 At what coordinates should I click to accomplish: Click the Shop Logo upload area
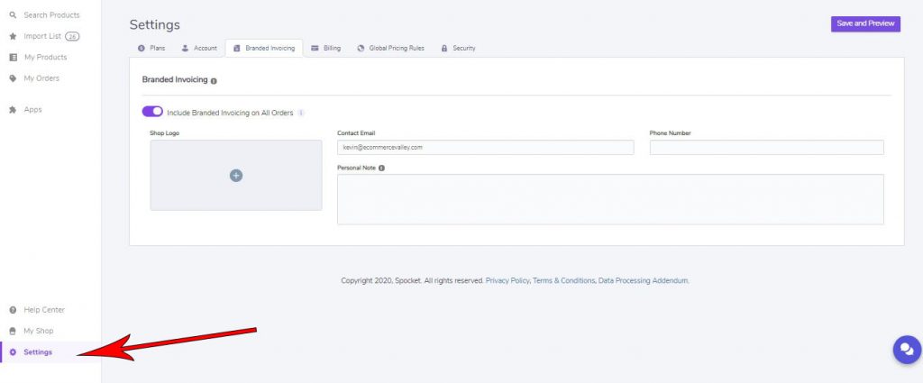point(236,175)
